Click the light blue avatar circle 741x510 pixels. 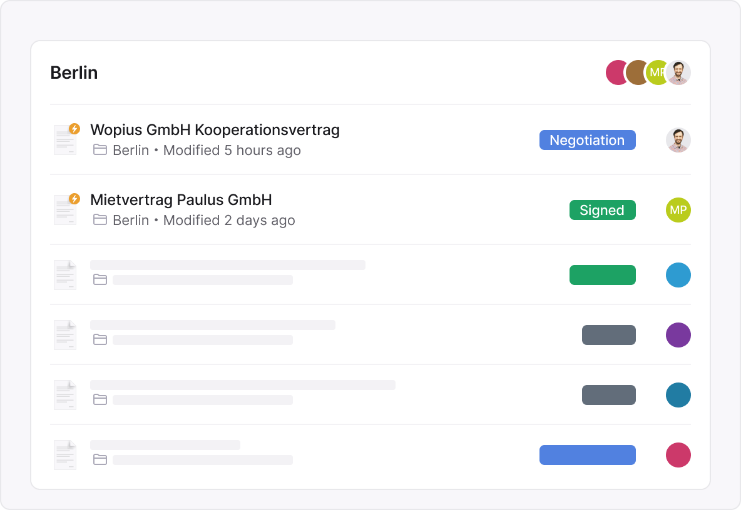coord(678,275)
